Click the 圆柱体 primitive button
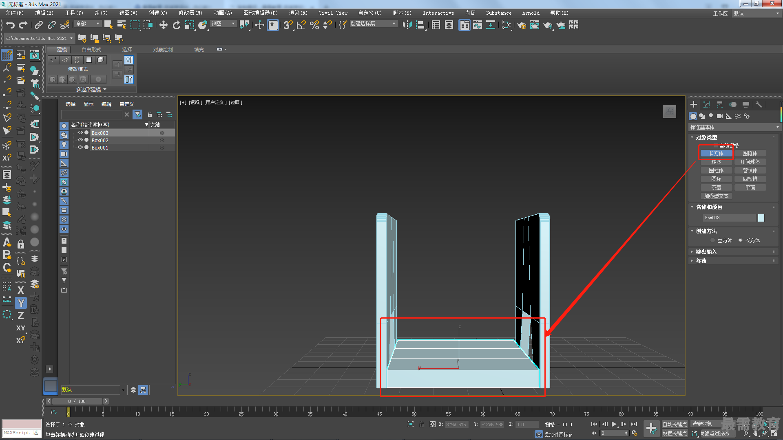Screen dimensions: 783x440 coord(716,171)
